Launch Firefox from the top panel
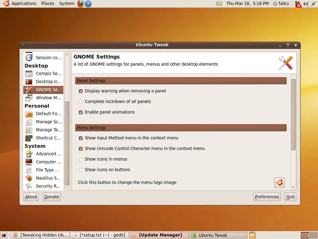Screen dimensions: 318x239 81,4
